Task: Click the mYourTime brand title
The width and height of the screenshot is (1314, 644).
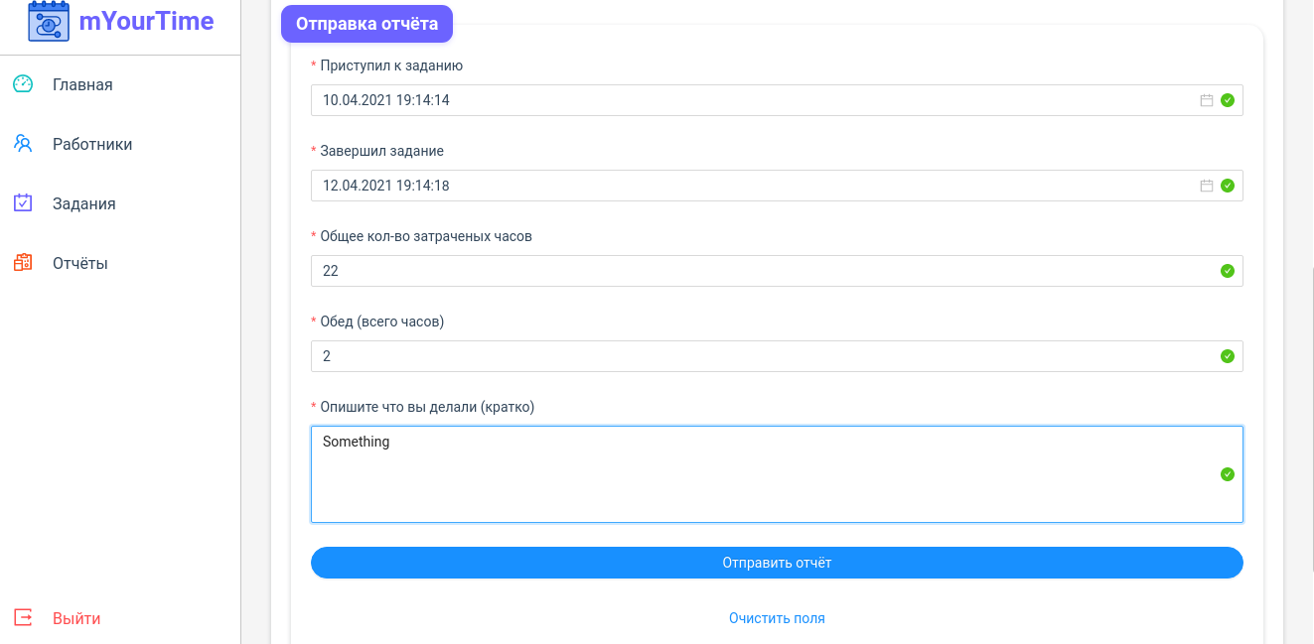Action: (x=146, y=21)
